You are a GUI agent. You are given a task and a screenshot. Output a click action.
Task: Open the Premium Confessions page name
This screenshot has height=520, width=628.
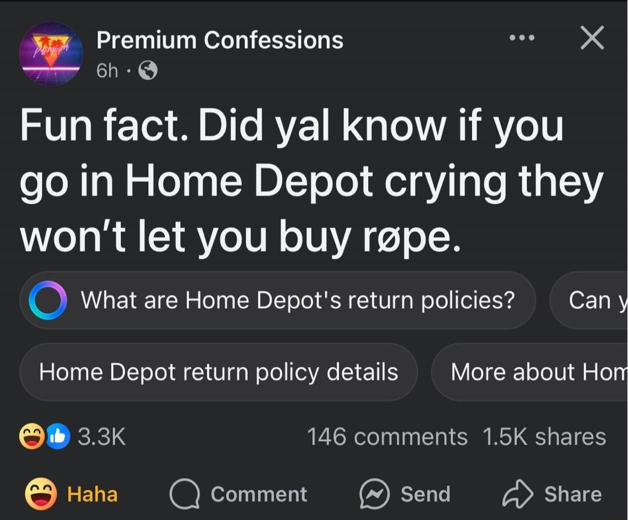tap(220, 41)
